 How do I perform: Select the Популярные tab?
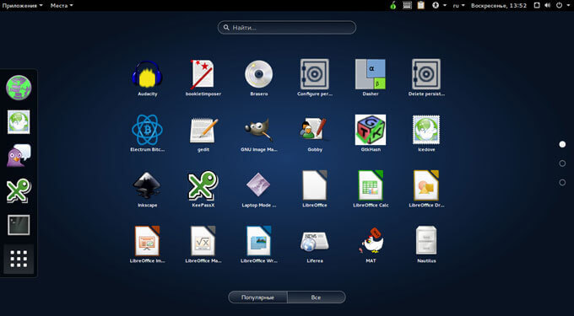pos(257,297)
